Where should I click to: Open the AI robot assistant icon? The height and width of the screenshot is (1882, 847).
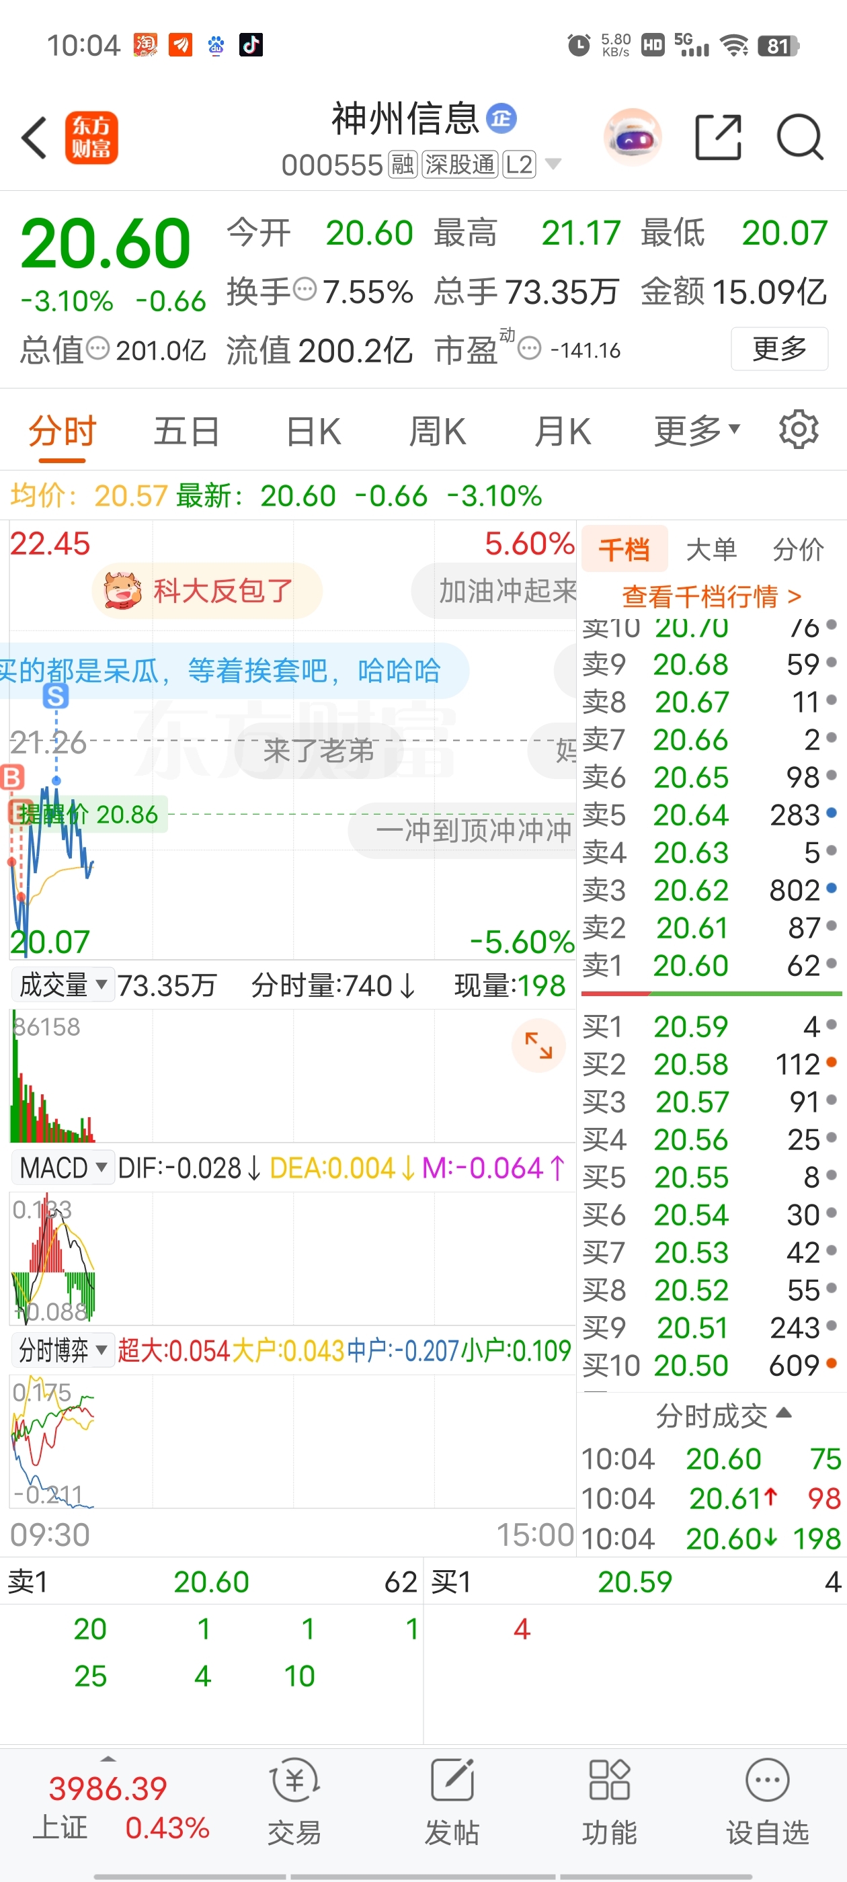(632, 137)
